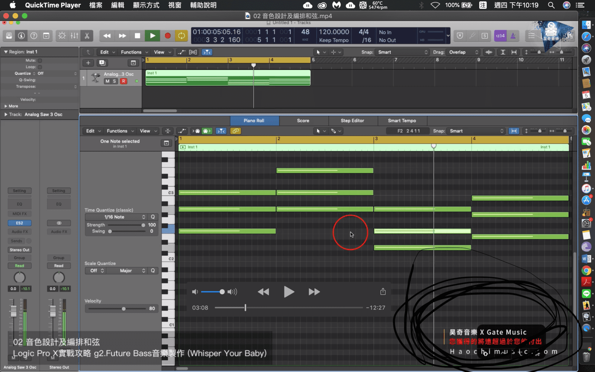This screenshot has width=595, height=372.
Task: Adjust the Piano Roll Velocity slider
Action: tap(123, 309)
